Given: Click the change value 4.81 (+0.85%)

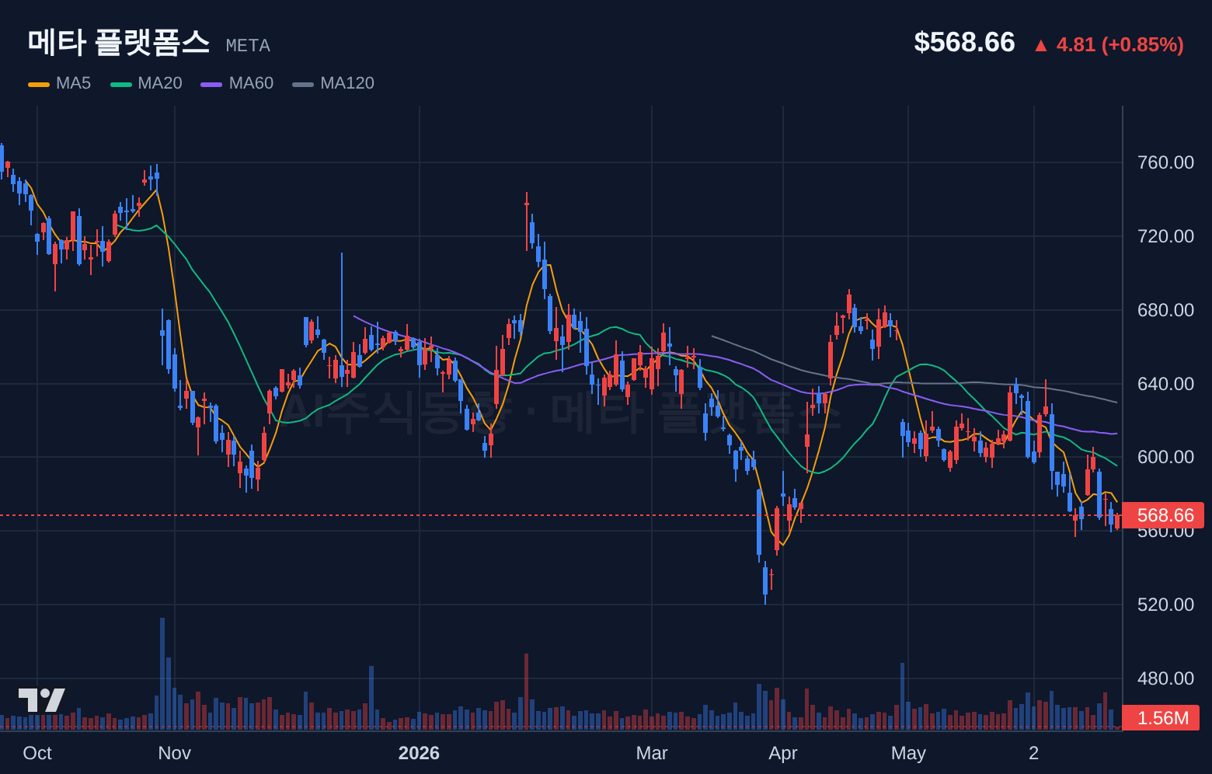Looking at the screenshot, I should tap(1120, 45).
